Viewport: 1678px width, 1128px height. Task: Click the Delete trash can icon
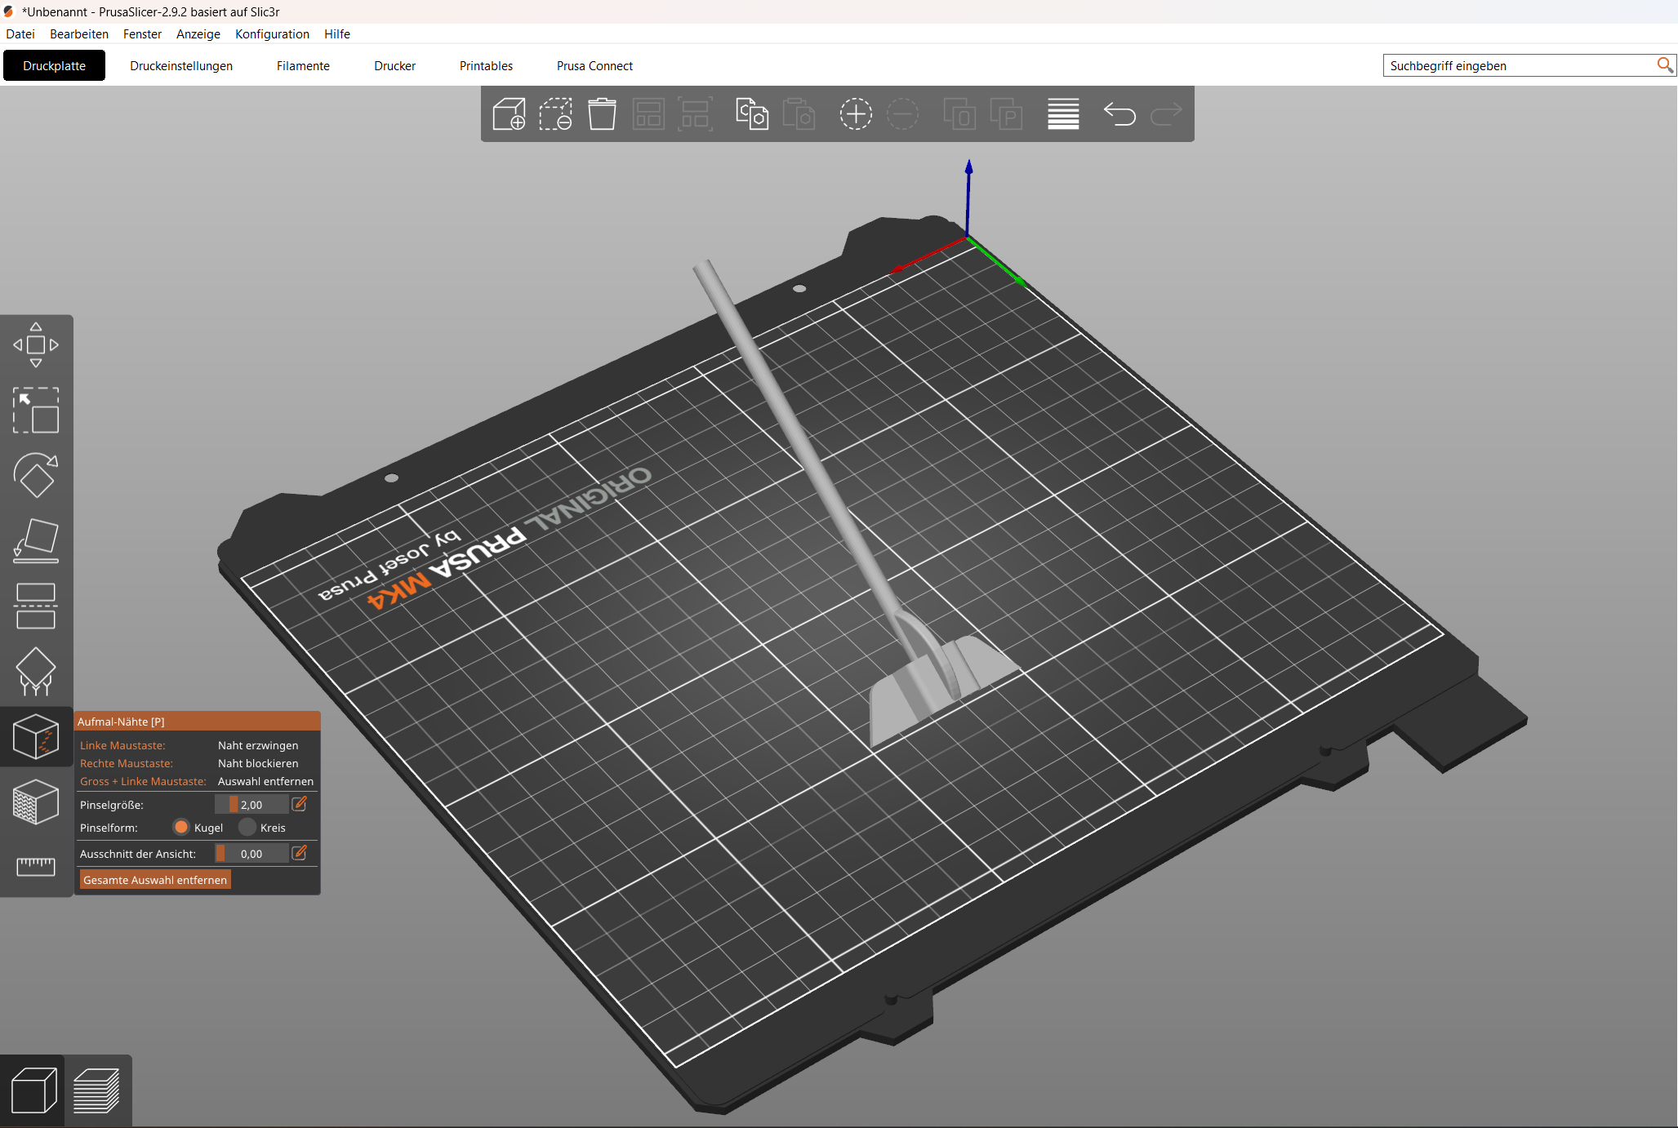[602, 114]
